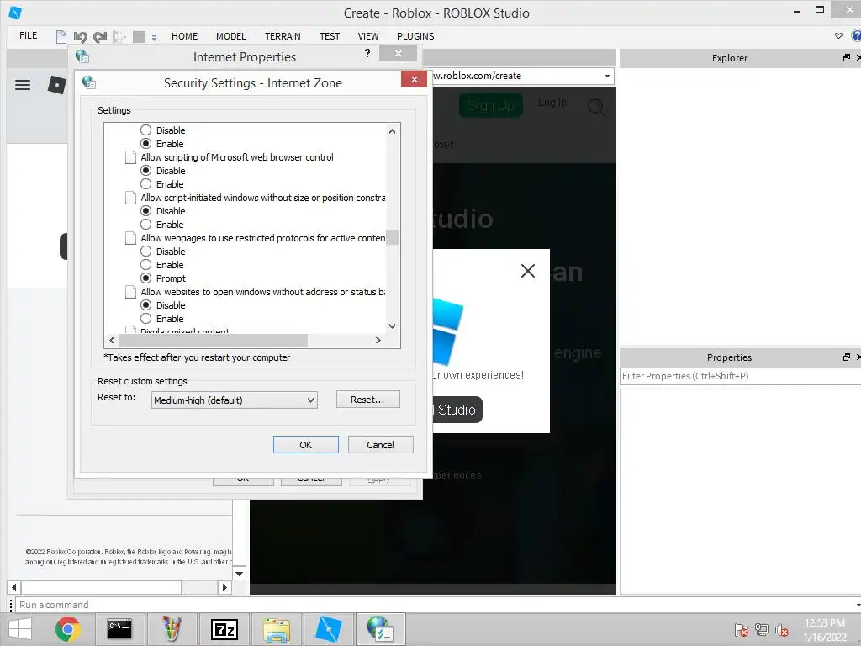The height and width of the screenshot is (646, 861).
Task: Click the play solo icon in quick toolbar
Action: coord(119,37)
